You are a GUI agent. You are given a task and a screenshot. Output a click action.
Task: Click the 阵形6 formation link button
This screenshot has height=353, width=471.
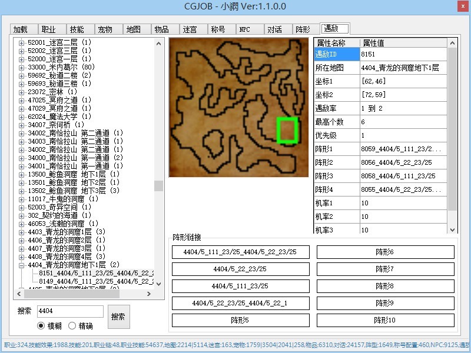click(385, 252)
